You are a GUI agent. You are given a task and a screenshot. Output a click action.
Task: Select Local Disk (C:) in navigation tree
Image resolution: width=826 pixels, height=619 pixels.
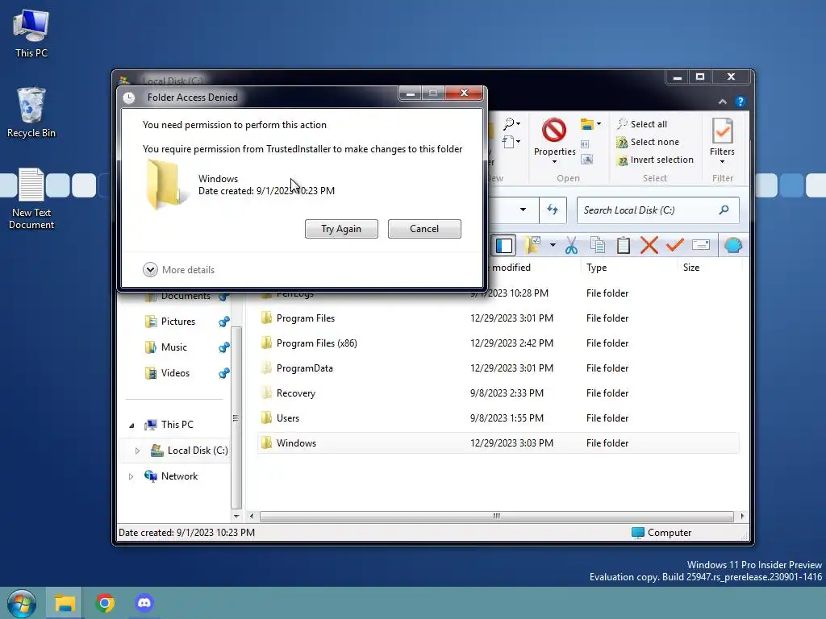(x=190, y=451)
